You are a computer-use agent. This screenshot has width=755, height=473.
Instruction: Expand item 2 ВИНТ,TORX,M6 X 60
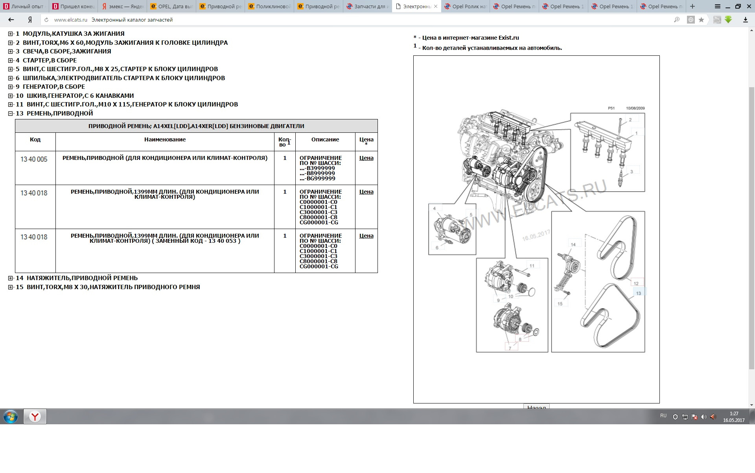tap(11, 42)
